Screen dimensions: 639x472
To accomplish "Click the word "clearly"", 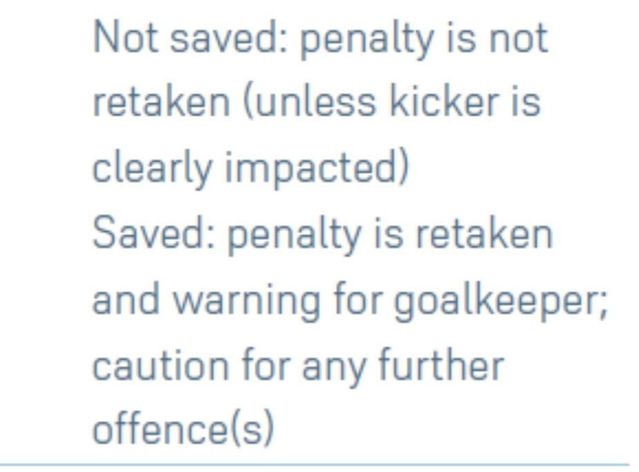I will pos(153,168).
